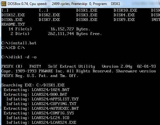The width and height of the screenshot is (160, 125).
Task: Click DISK1.EXE in the directory listing
Action: pyautogui.click(x=87, y=11)
